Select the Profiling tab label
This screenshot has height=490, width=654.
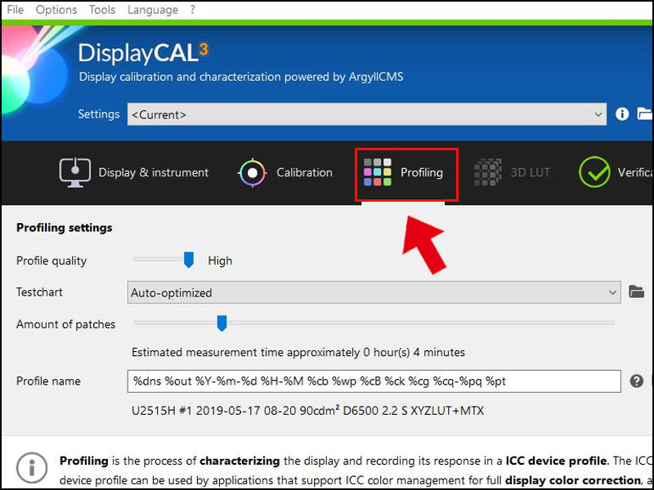click(x=422, y=172)
